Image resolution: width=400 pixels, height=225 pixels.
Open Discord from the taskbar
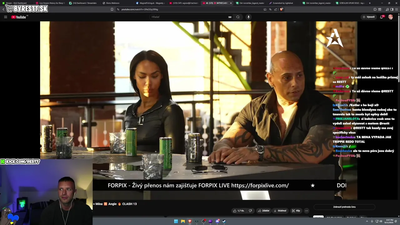point(217,221)
